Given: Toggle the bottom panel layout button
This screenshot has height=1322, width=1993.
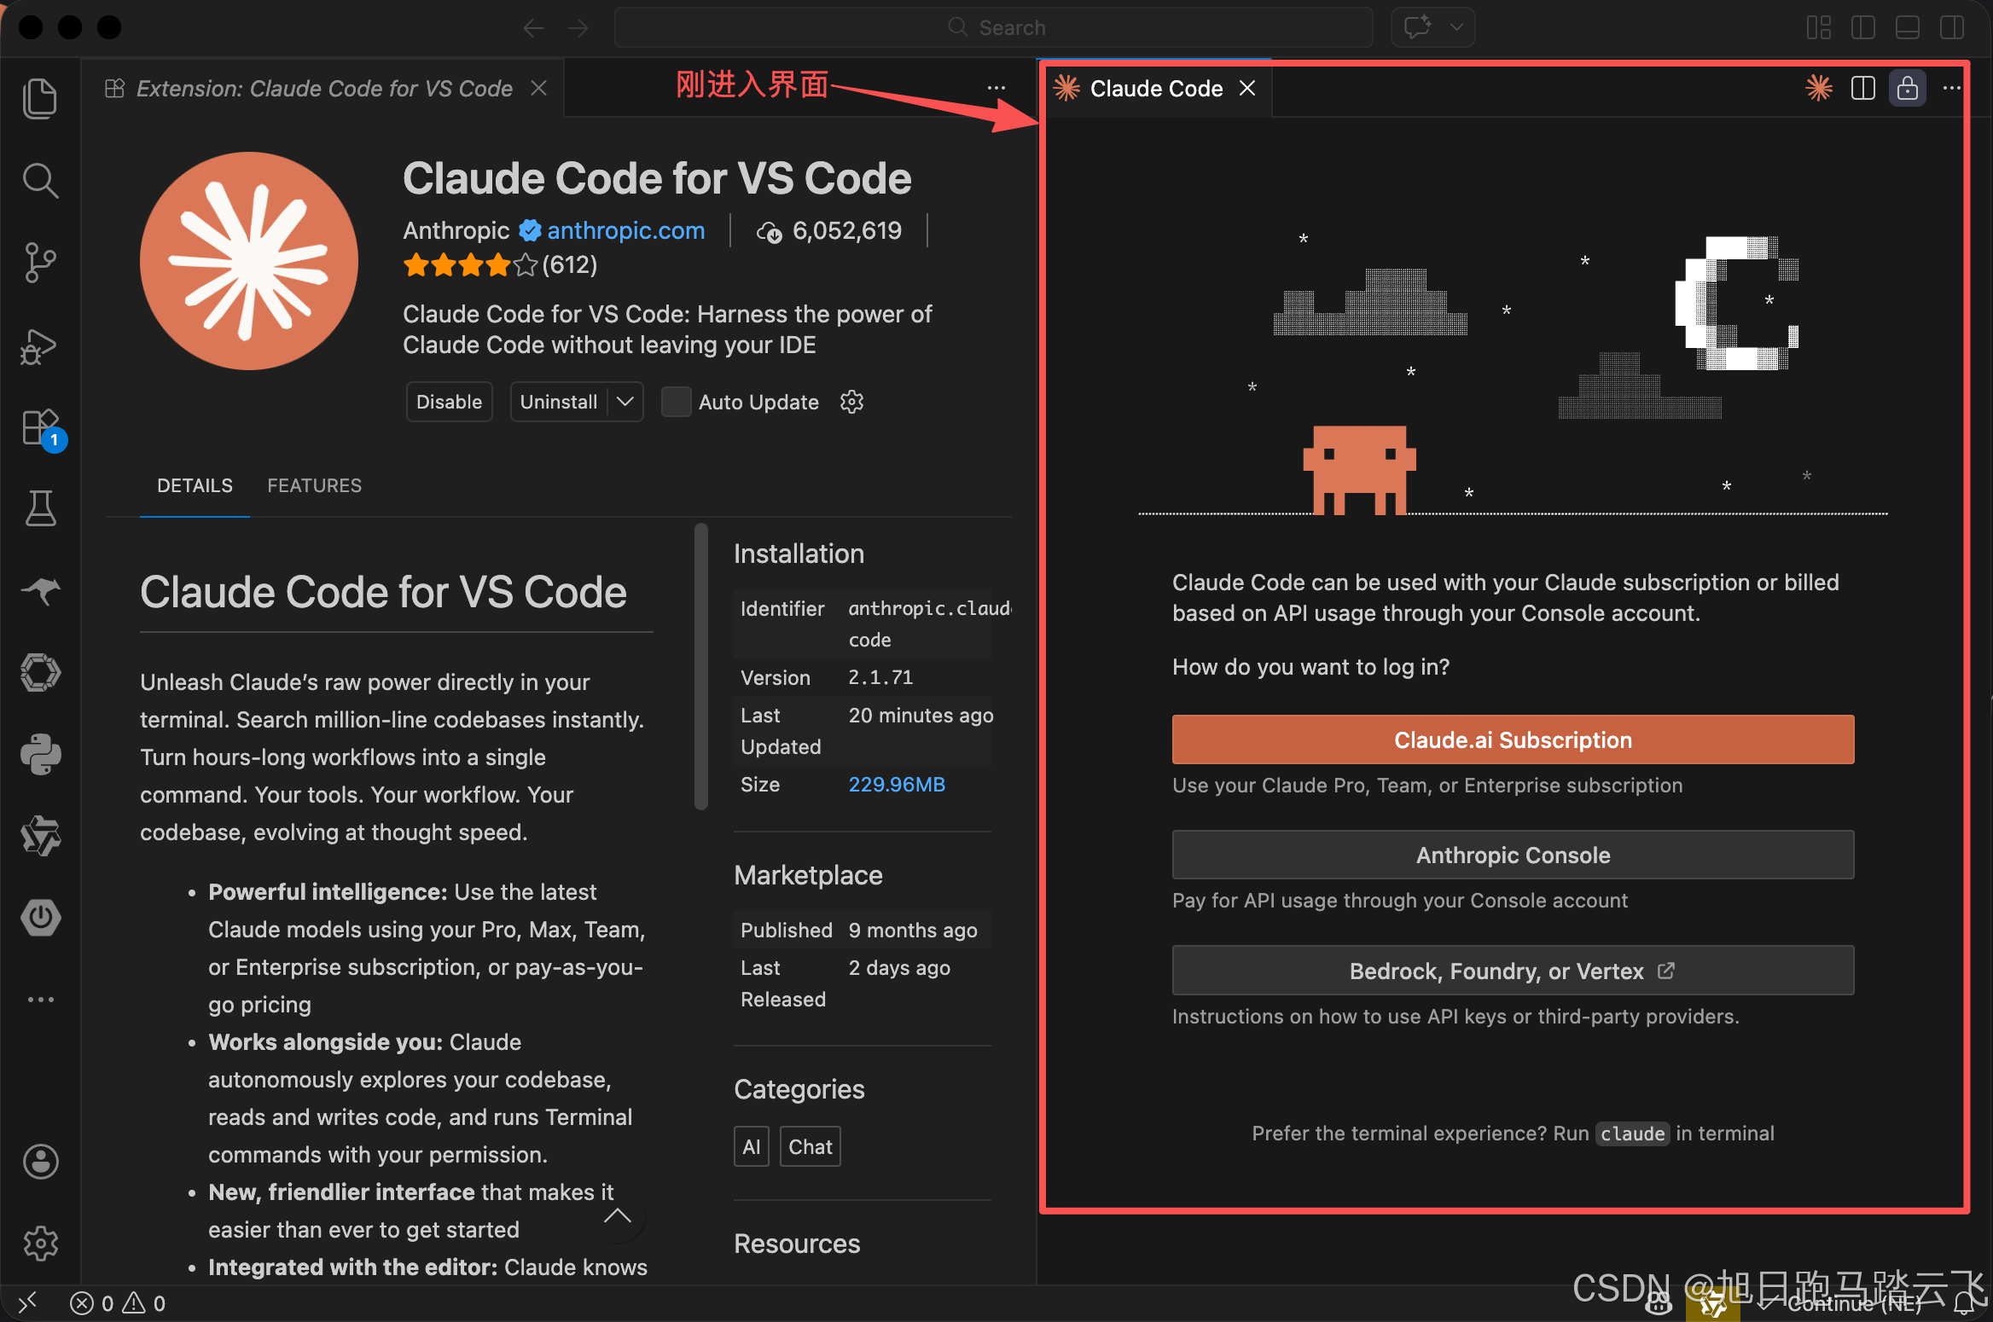Looking at the screenshot, I should [1908, 27].
